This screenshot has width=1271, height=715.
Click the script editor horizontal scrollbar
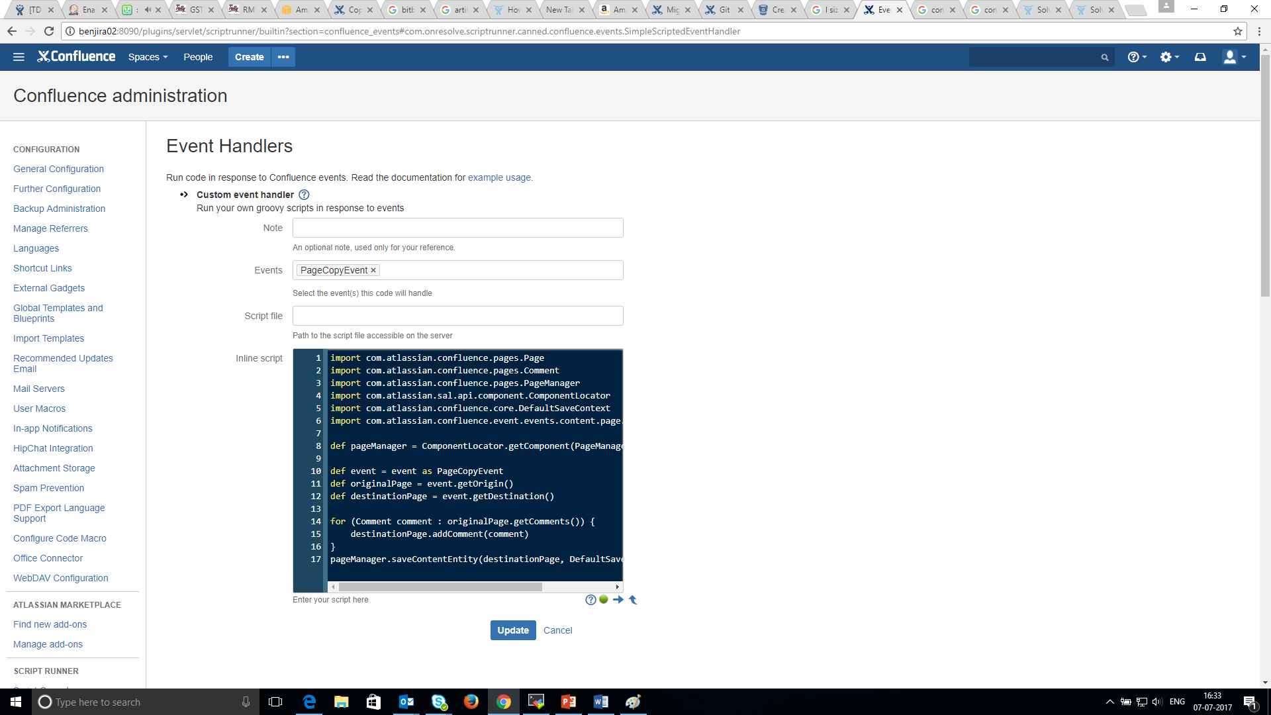[440, 587]
